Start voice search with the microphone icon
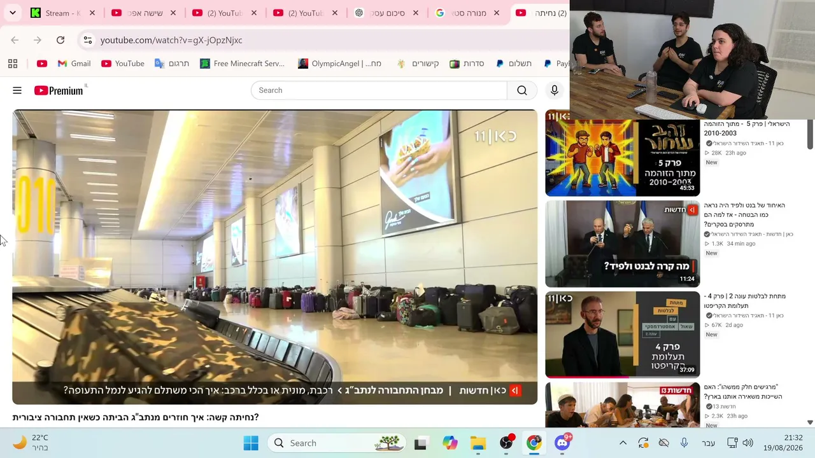Image resolution: width=815 pixels, height=458 pixels. (555, 90)
